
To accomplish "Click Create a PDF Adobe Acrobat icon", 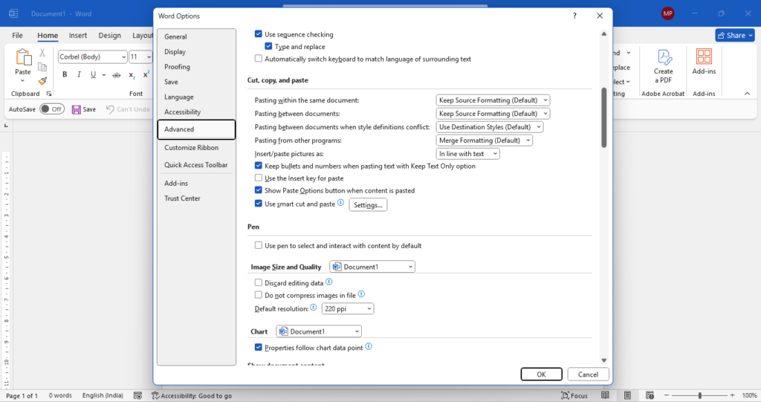I will click(664, 57).
